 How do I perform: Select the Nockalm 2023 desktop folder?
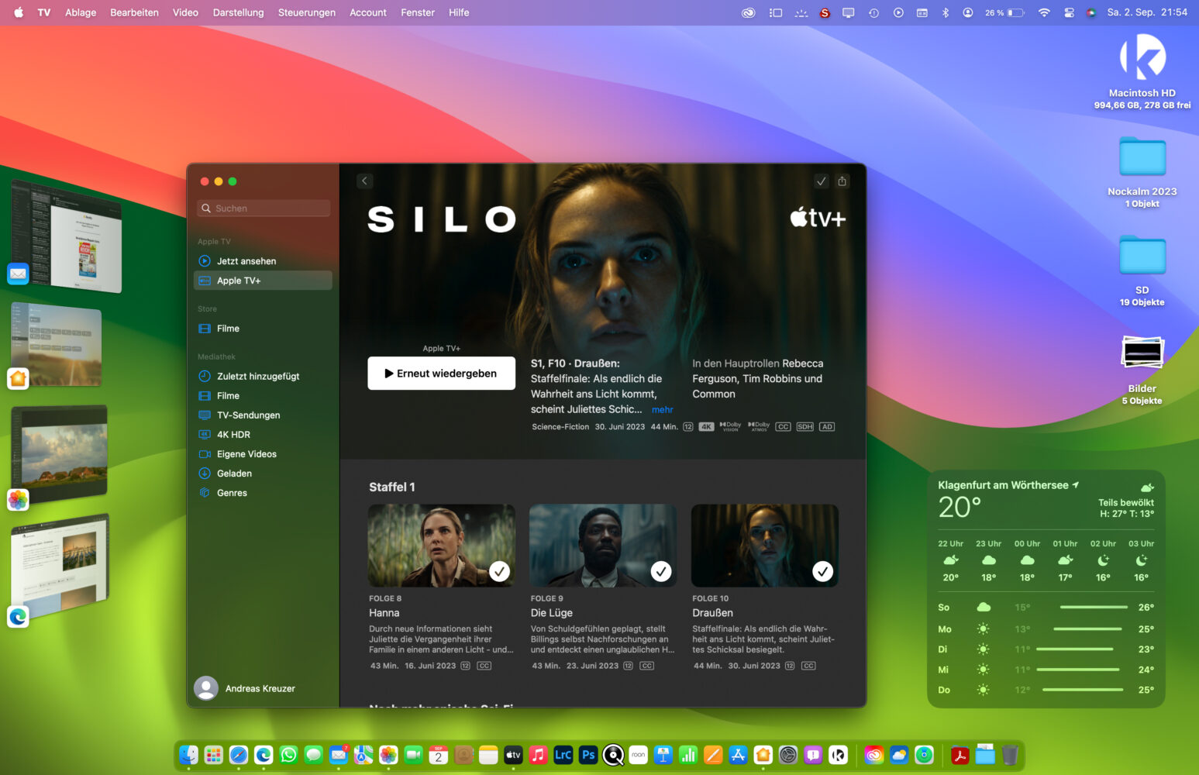(1142, 157)
